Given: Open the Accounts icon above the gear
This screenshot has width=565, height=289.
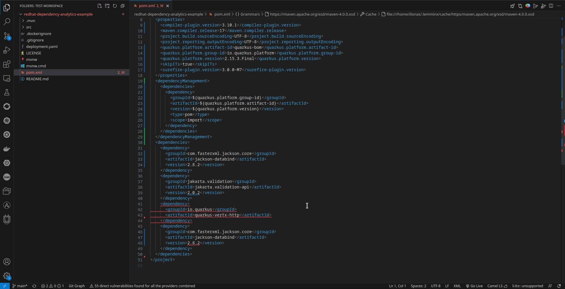Looking at the screenshot, I should (x=6, y=262).
